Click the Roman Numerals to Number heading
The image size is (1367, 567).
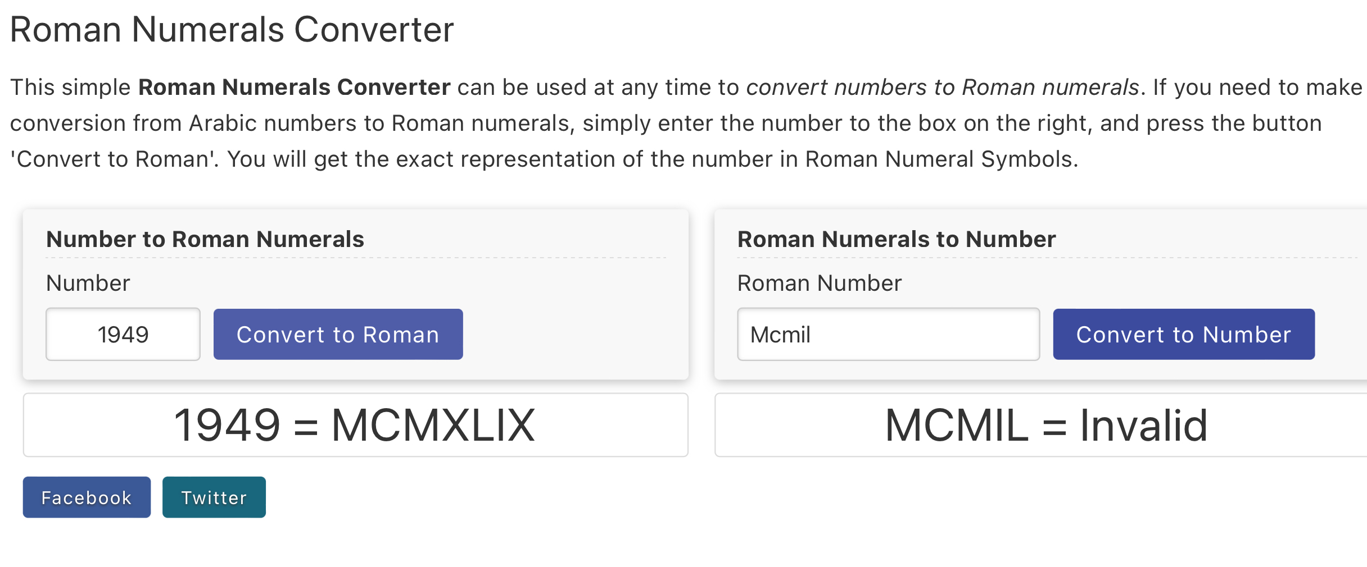pyautogui.click(x=897, y=239)
